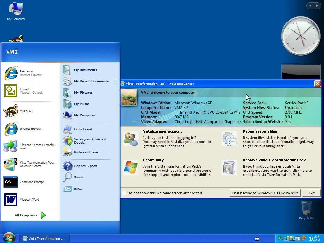Click the user account picture thumbnail

coord(128,97)
